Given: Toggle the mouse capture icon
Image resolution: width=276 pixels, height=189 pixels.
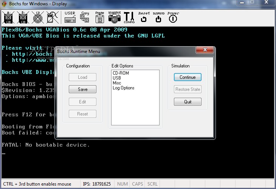Looking at the screenshot, I should tap(53, 17).
